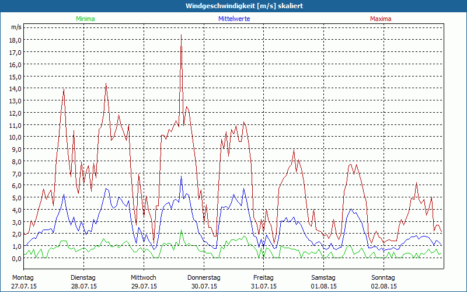Click the 18,0 y-axis value
This screenshot has height=292, width=467.
point(16,40)
